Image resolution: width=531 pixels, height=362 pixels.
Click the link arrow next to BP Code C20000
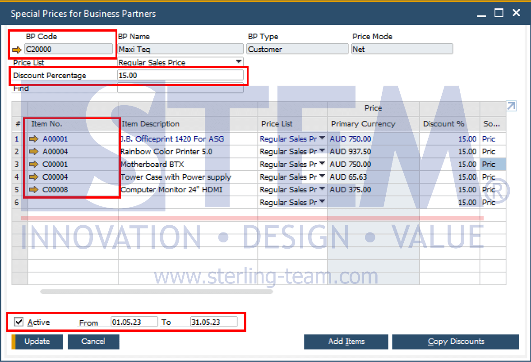point(17,50)
